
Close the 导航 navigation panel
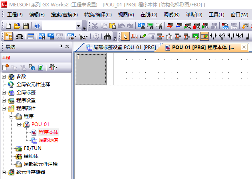tap(67, 47)
